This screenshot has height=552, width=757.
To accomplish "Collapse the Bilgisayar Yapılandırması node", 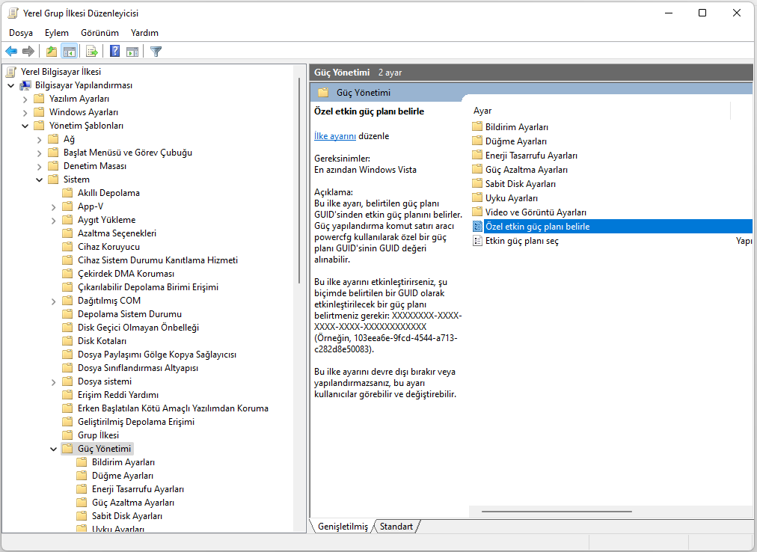I will pyautogui.click(x=11, y=85).
